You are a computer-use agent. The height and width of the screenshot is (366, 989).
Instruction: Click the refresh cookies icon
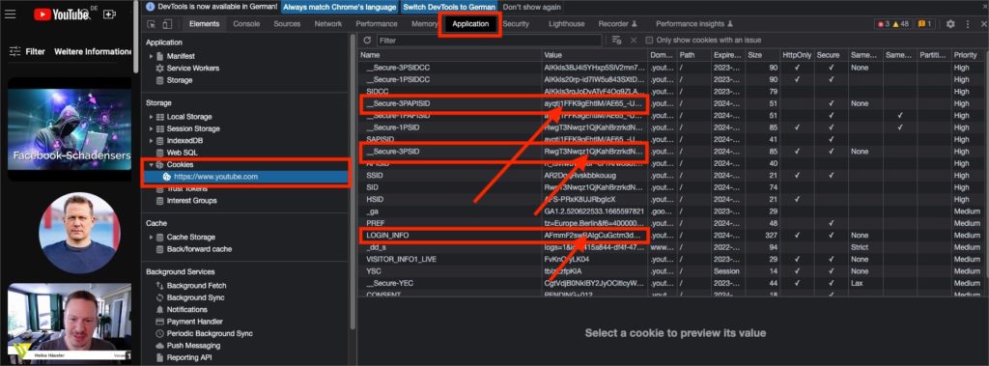pos(367,40)
